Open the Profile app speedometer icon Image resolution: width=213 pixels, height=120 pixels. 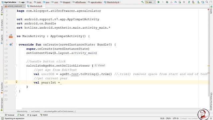point(175,2)
